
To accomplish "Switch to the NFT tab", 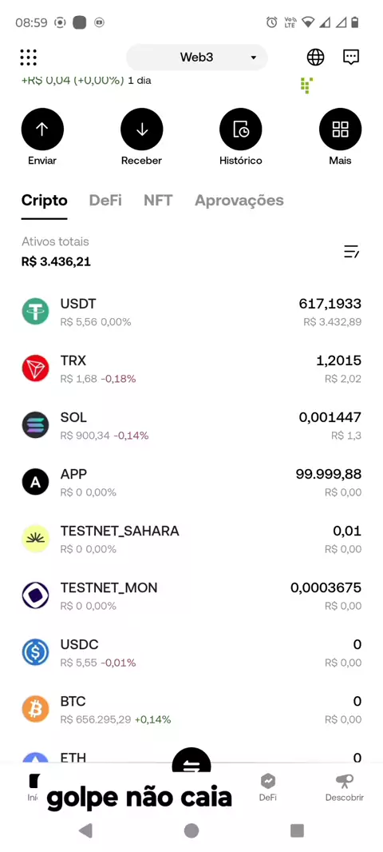I will [x=158, y=201].
